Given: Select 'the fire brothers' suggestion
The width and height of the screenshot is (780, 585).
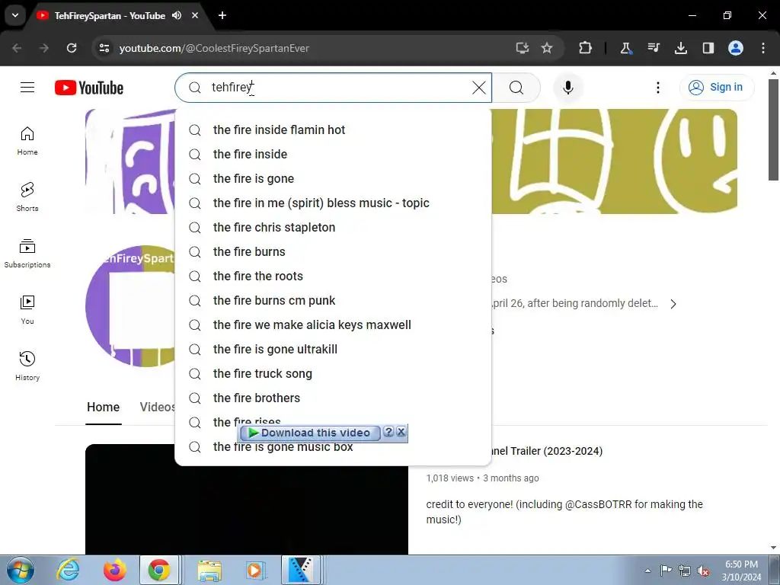Looking at the screenshot, I should 333,398.
